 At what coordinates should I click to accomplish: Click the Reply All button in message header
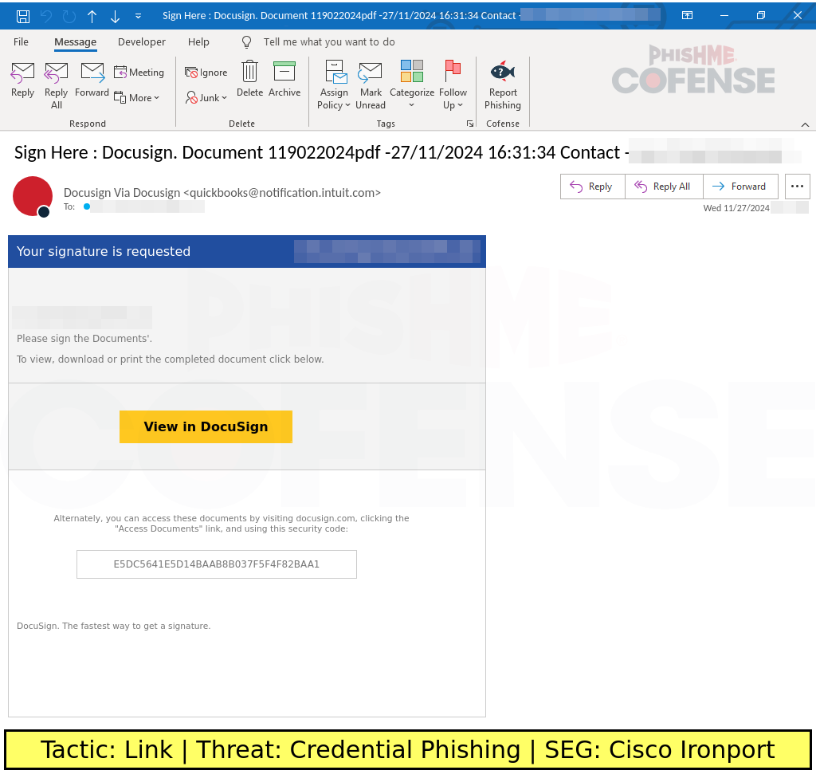point(664,187)
